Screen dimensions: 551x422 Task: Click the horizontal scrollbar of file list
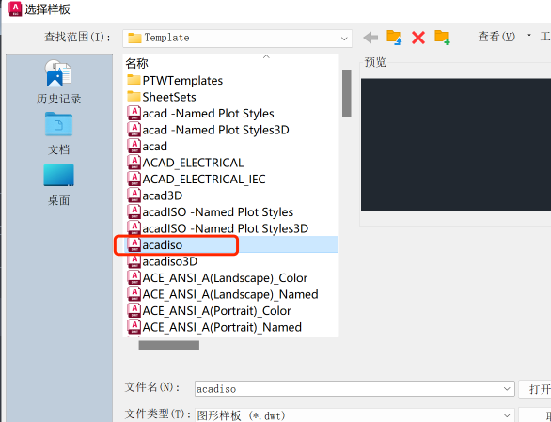[169, 345]
